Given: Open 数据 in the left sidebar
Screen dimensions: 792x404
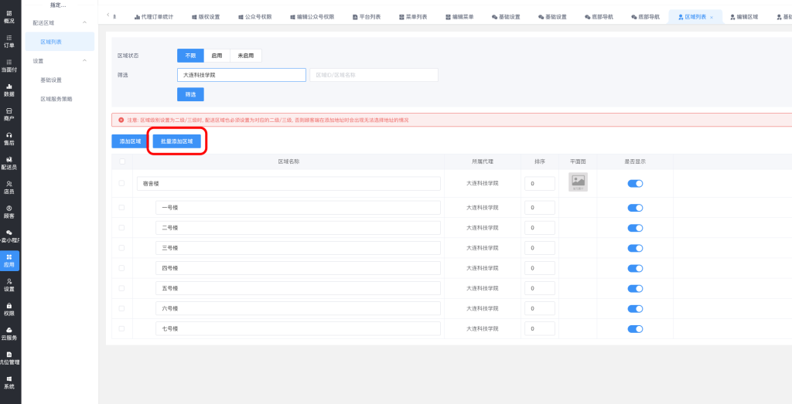Looking at the screenshot, I should coord(9,90).
